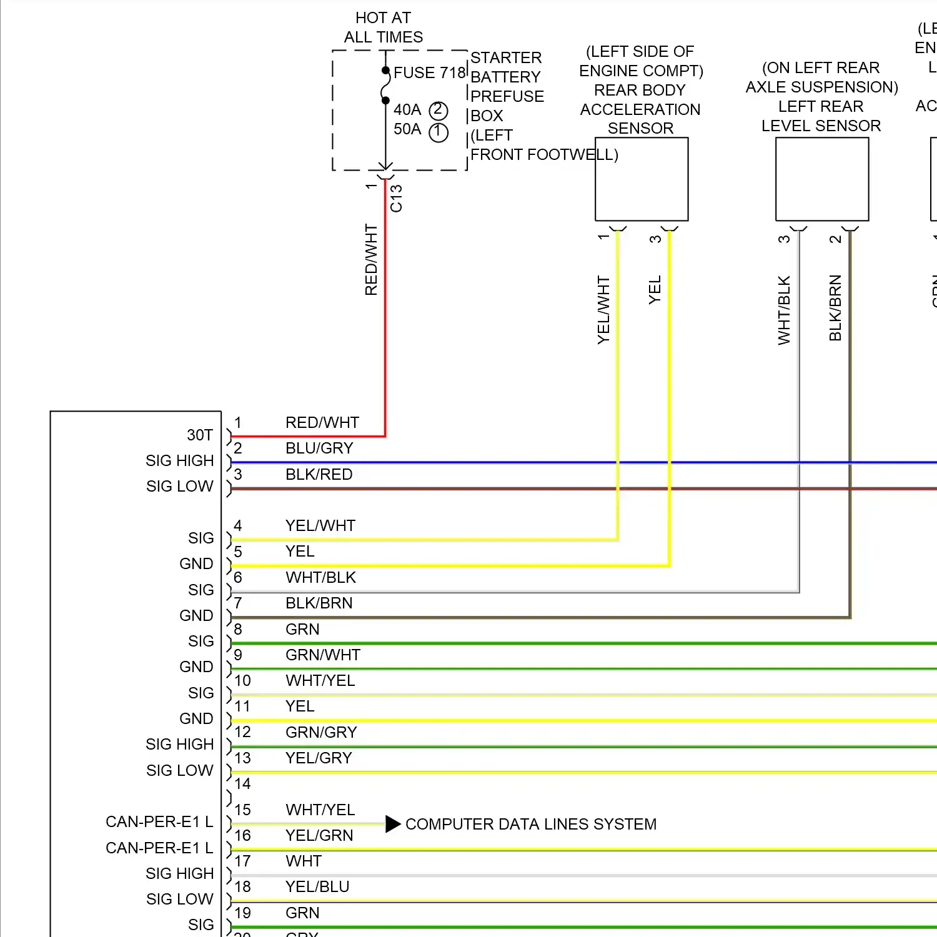The image size is (937, 937).
Task: Click SIG HIGH label at pin 12
Action: 180,745
